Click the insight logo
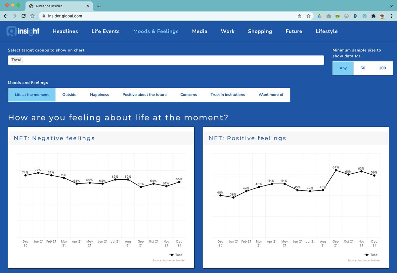The image size is (397, 273). tap(23, 31)
